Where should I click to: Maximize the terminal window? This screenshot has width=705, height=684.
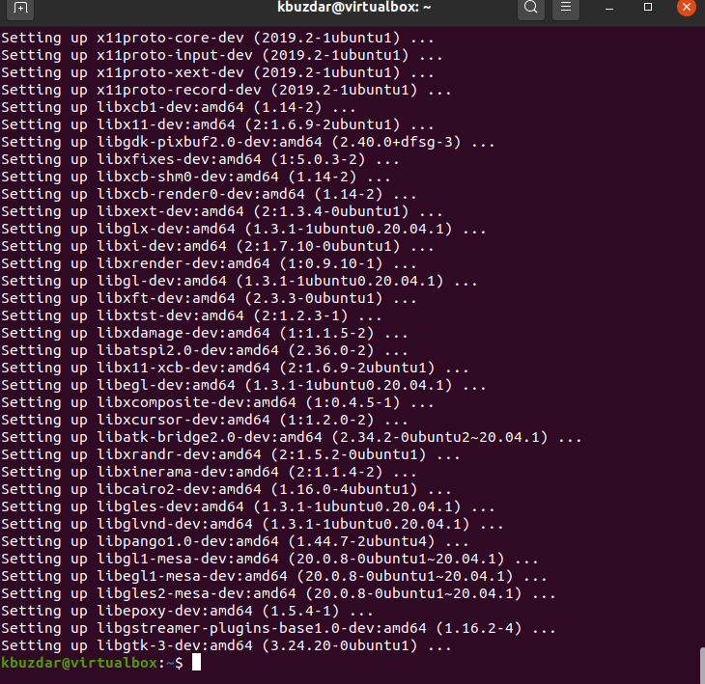[x=648, y=7]
